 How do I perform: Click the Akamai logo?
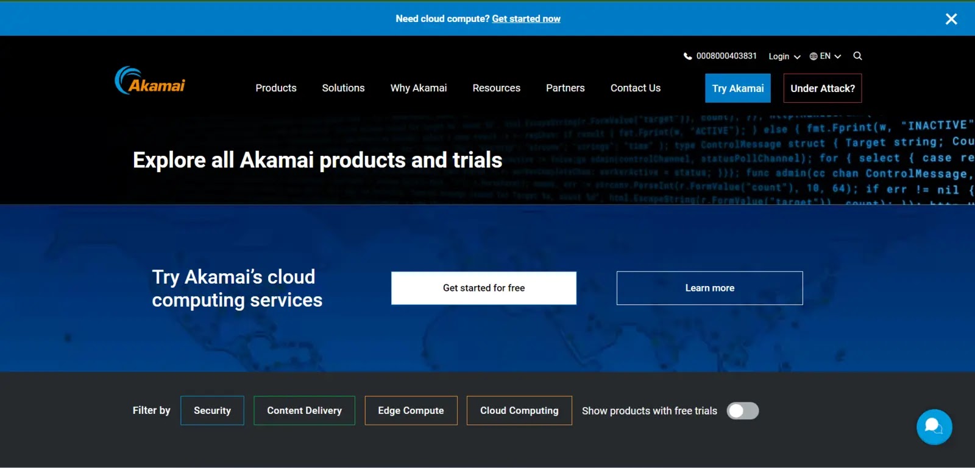point(150,80)
